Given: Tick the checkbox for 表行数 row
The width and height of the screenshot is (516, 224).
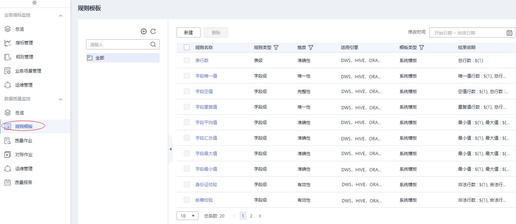Looking at the screenshot, I should click(186, 60).
